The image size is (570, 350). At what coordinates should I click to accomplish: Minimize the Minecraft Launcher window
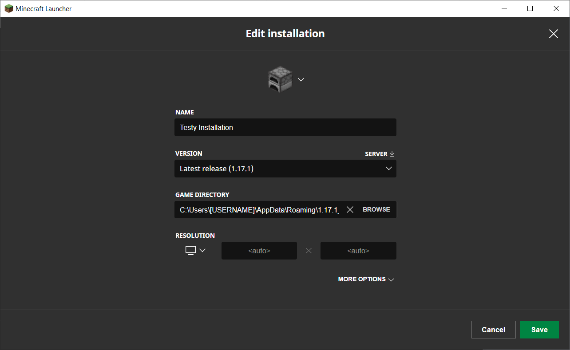pos(504,8)
